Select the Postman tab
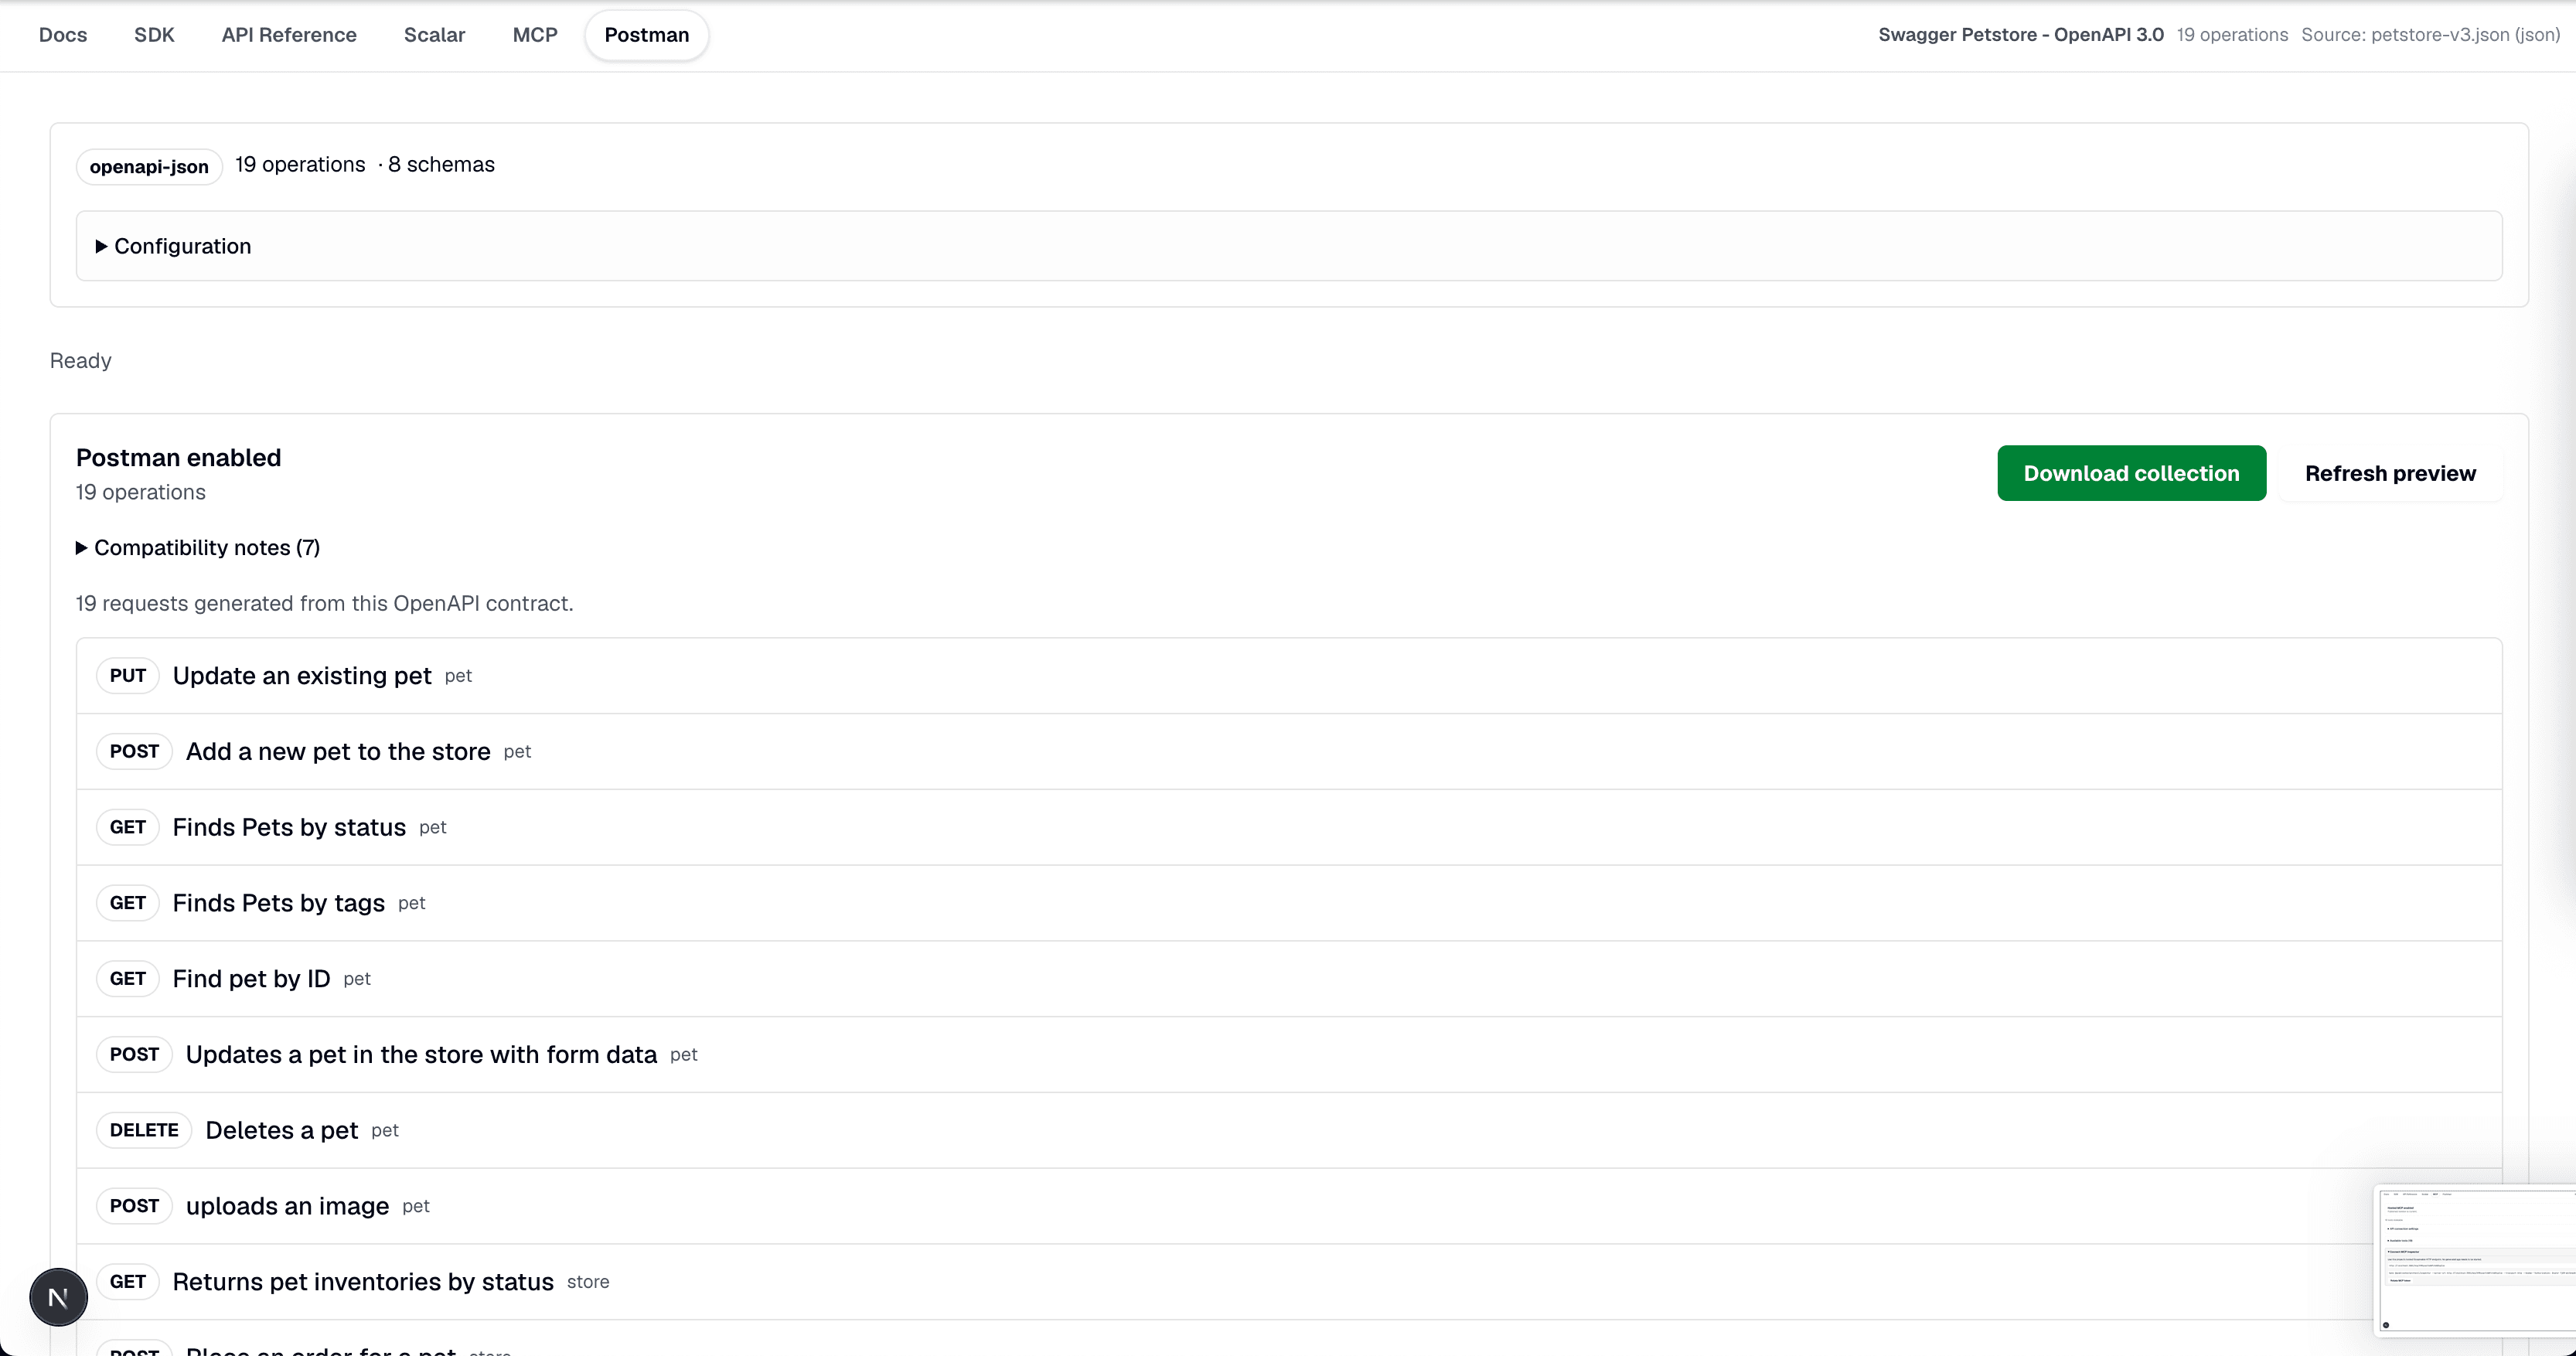Viewport: 2576px width, 1356px height. [647, 35]
